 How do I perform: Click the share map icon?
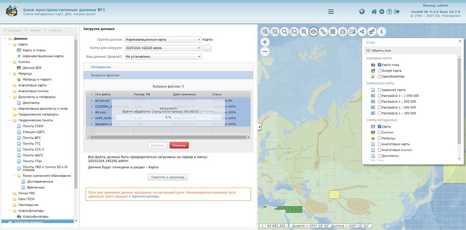pos(362,32)
